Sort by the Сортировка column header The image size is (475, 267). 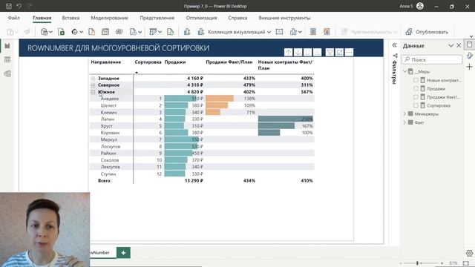click(148, 62)
